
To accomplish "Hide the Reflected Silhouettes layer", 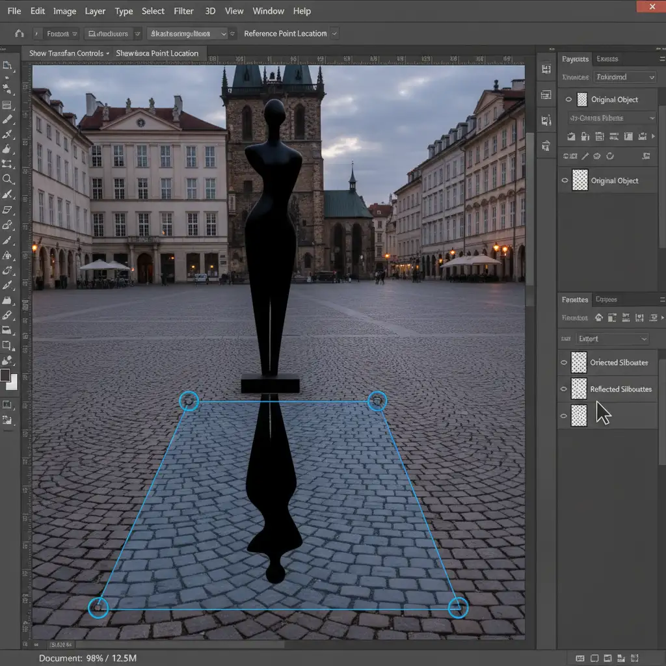I will (x=564, y=389).
